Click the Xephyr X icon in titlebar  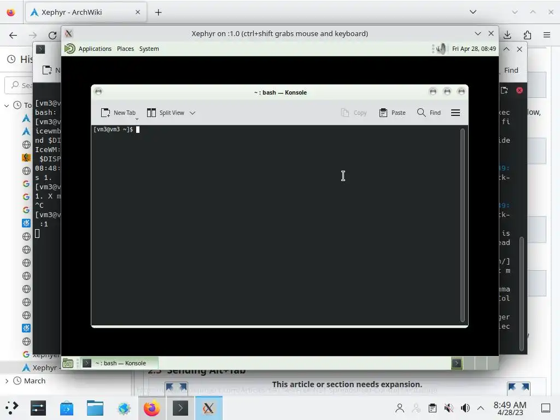68,33
